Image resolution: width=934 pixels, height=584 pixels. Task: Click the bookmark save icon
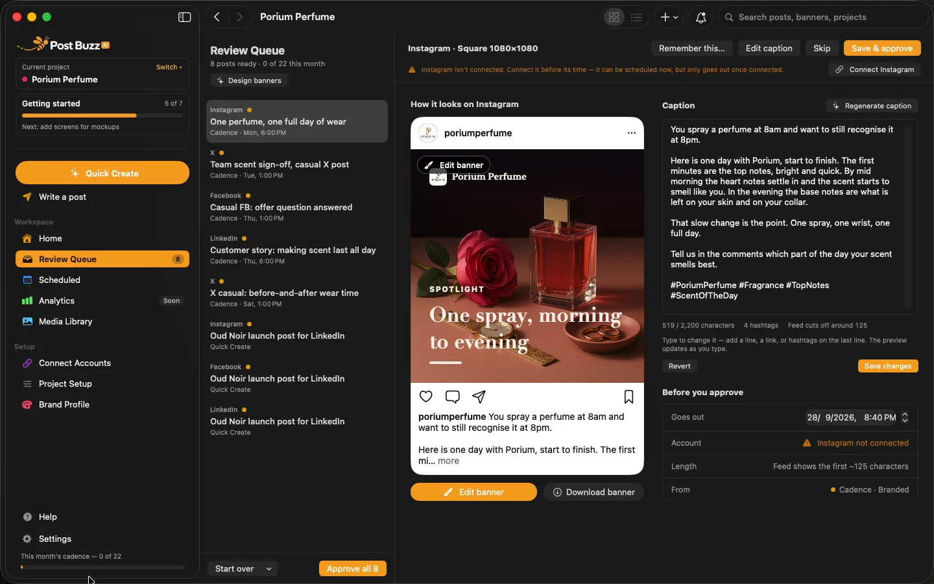pyautogui.click(x=629, y=396)
